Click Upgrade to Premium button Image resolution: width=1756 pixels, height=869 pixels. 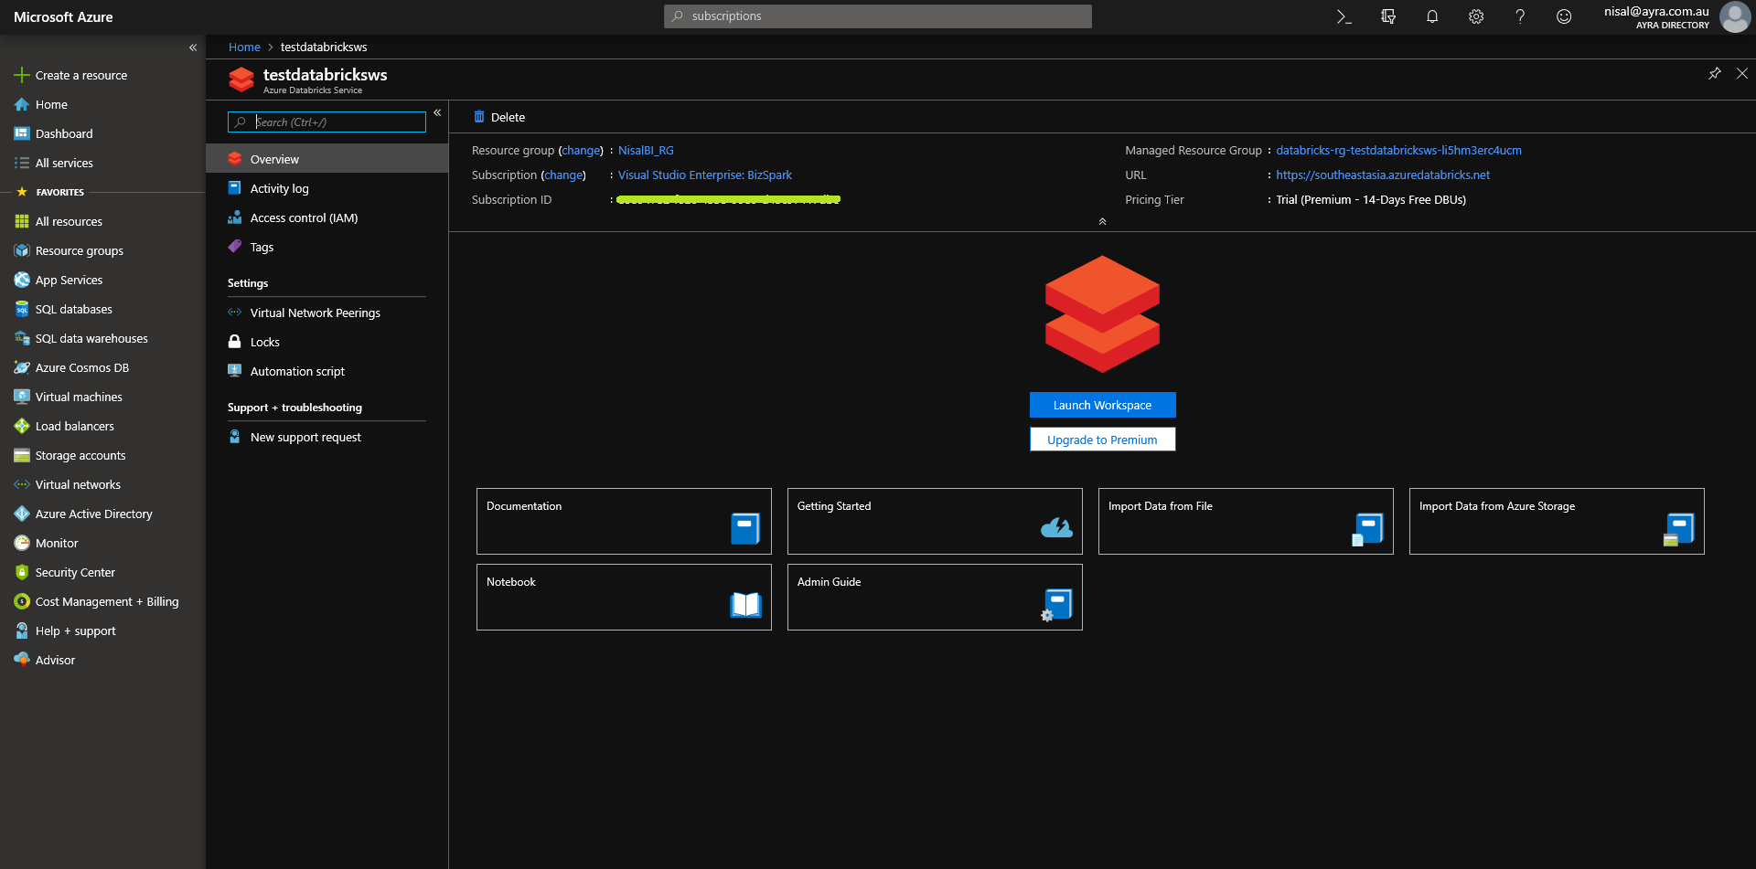pyautogui.click(x=1102, y=440)
